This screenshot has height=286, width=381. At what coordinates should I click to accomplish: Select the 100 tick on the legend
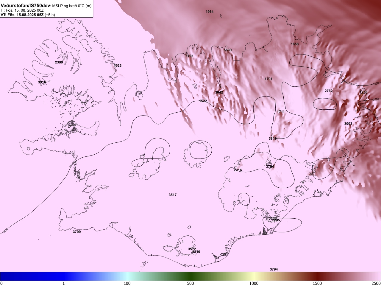point(127,283)
